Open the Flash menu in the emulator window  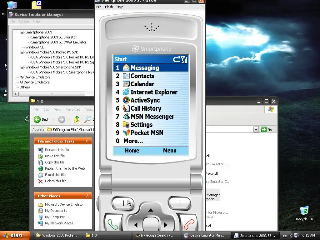(x=109, y=7)
